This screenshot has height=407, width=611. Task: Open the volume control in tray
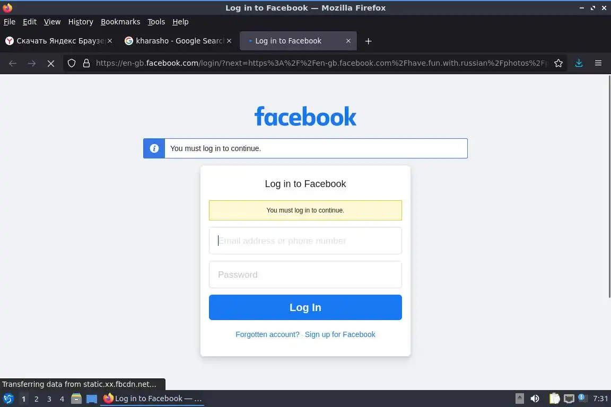tap(535, 399)
